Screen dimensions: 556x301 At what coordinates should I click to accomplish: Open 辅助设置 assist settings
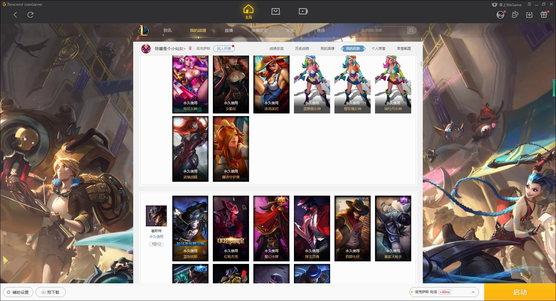click(x=18, y=292)
